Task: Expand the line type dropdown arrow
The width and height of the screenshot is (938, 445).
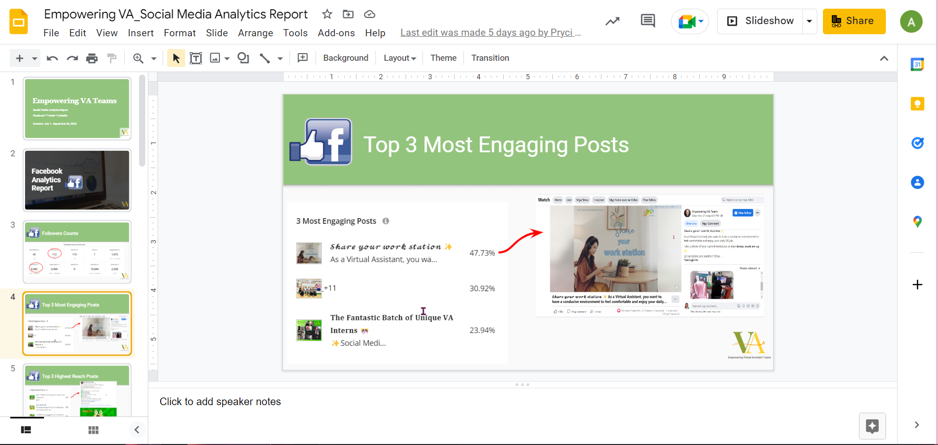Action: point(280,58)
